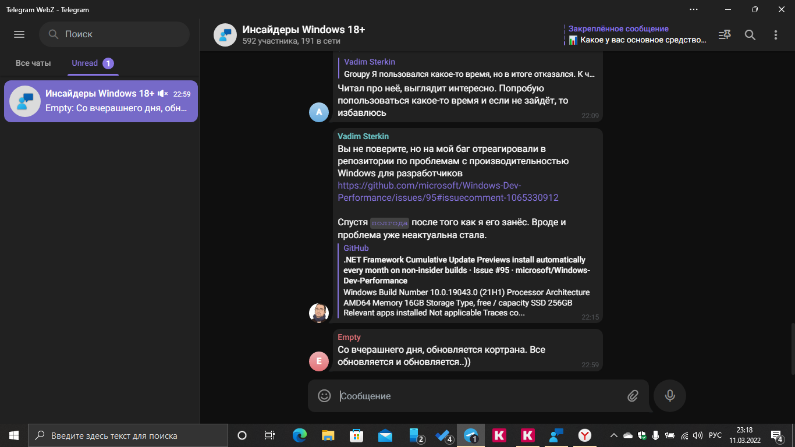Click the microphone tray icon
795x447 pixels.
click(656, 435)
